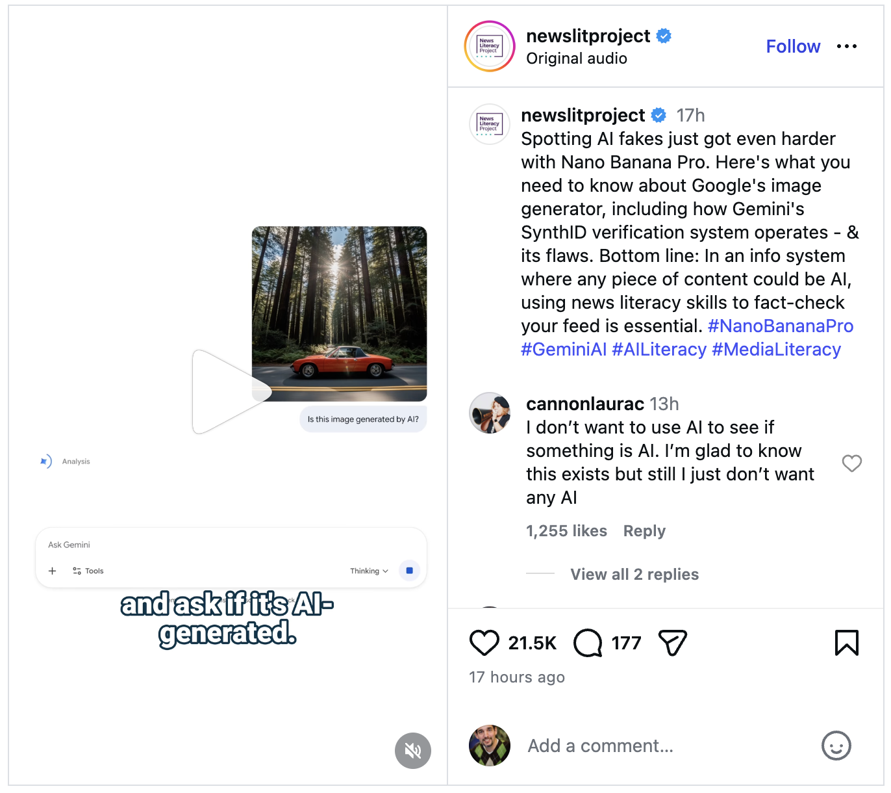View cannonlaurac's profile picture
891x793 pixels.
tap(490, 413)
